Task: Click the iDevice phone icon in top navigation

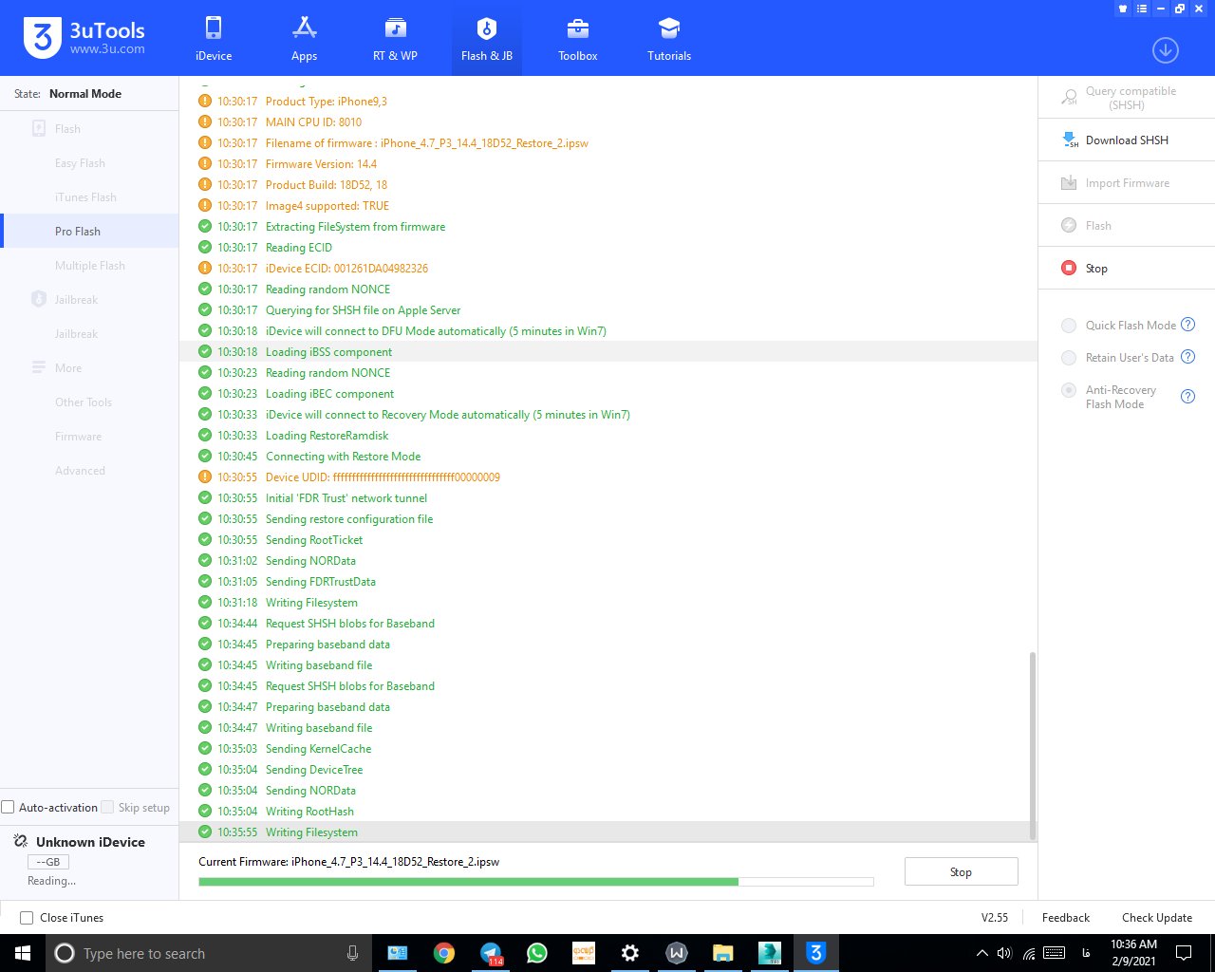Action: coord(214,28)
